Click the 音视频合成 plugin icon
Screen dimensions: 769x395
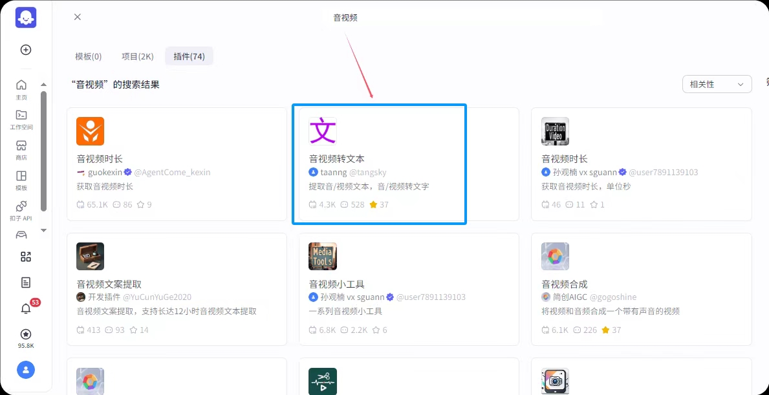click(x=555, y=256)
